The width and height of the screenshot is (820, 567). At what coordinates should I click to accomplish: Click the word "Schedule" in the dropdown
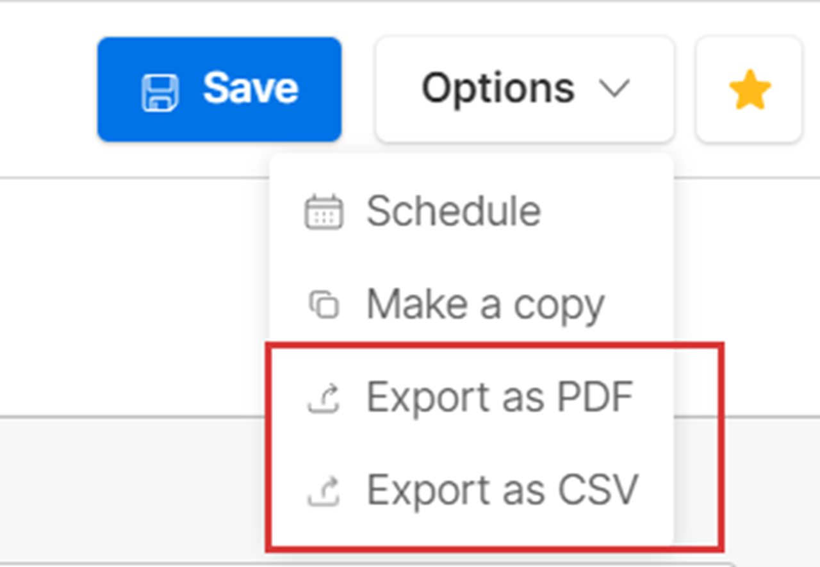454,212
